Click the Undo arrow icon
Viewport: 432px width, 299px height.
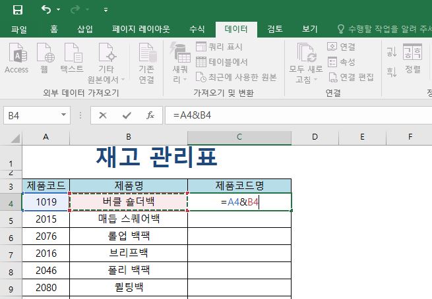pos(46,10)
